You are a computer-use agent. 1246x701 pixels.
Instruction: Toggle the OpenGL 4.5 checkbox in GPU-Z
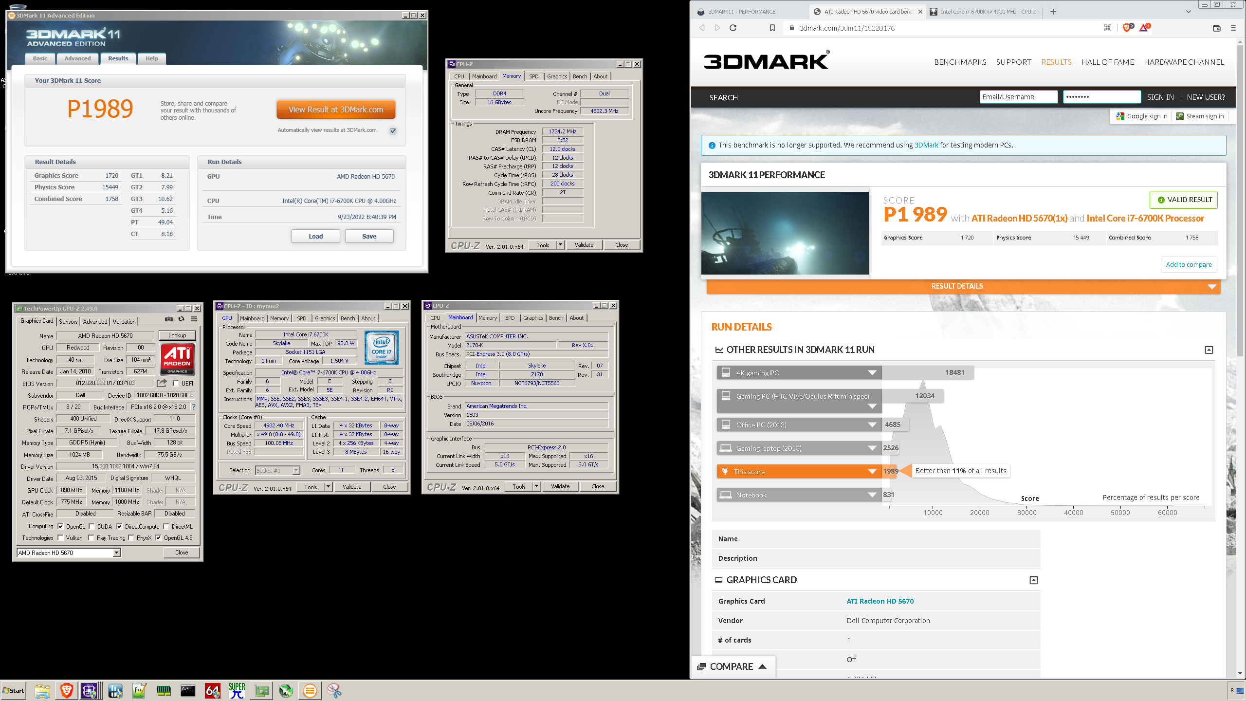(x=158, y=538)
